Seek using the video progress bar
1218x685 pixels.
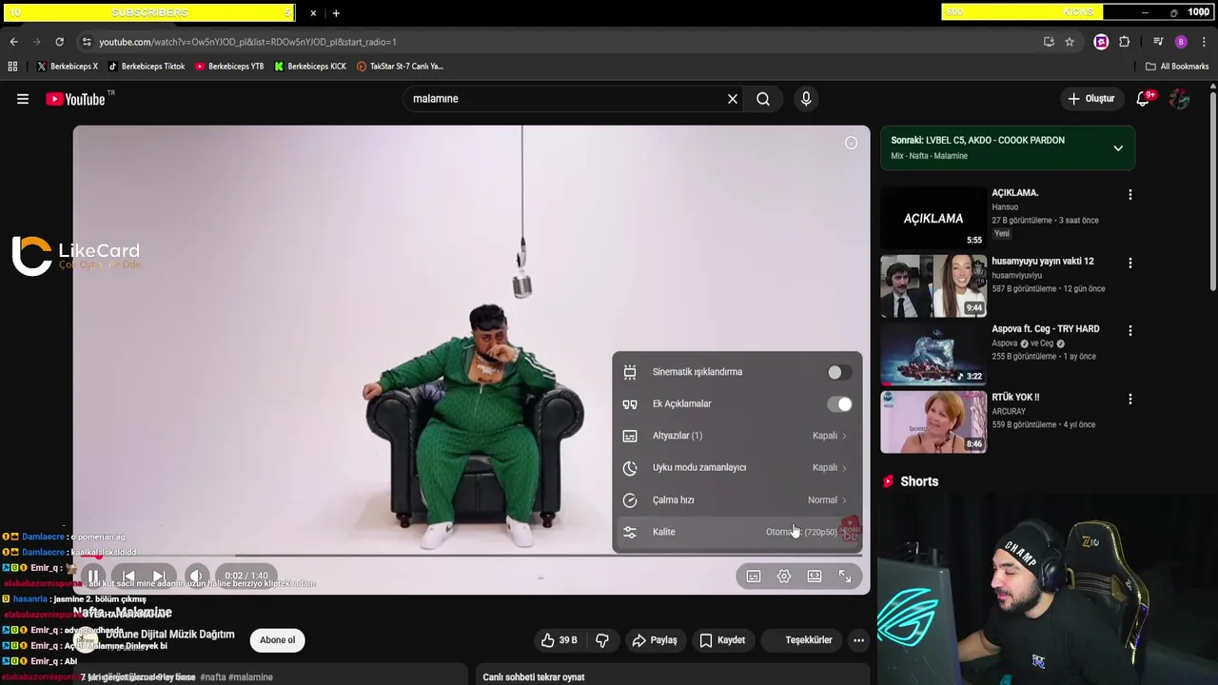(x=470, y=556)
